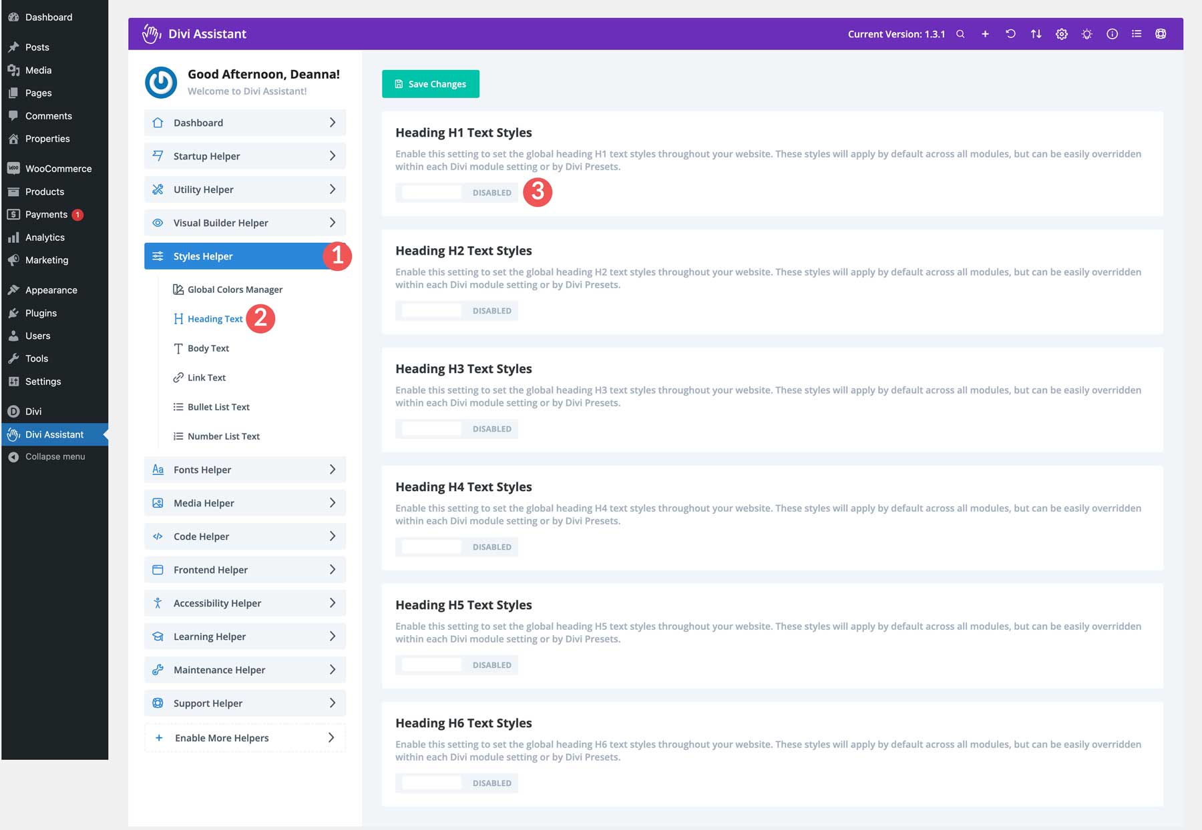Click the reset (undo arrow) icon in top bar
Screen dimensions: 1202x830
(x=1011, y=33)
